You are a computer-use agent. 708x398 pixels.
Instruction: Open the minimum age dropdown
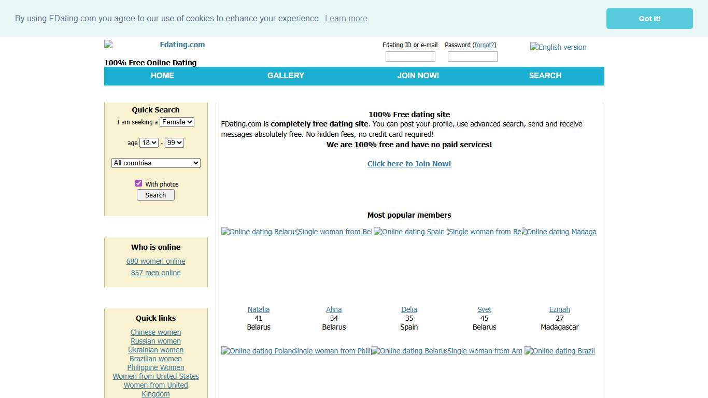pyautogui.click(x=149, y=143)
